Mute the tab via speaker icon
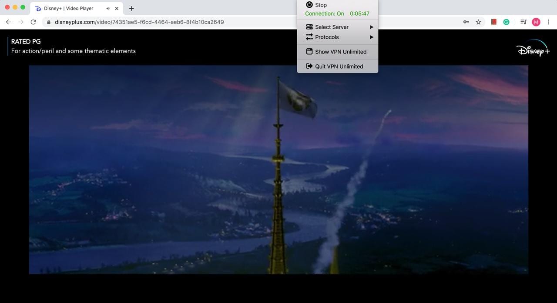The width and height of the screenshot is (557, 303). [107, 8]
